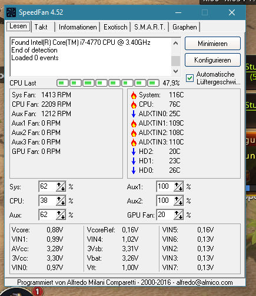Image resolution: width=256 pixels, height=296 pixels.
Task: Click the GPU Fan 0 RPM reading
Action: [36, 152]
